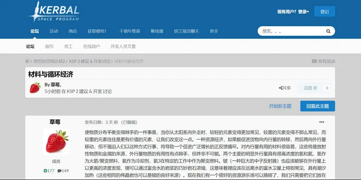Open the 千禧年维基 wiki tab
Screen dimensions: 361x180
(130, 31)
